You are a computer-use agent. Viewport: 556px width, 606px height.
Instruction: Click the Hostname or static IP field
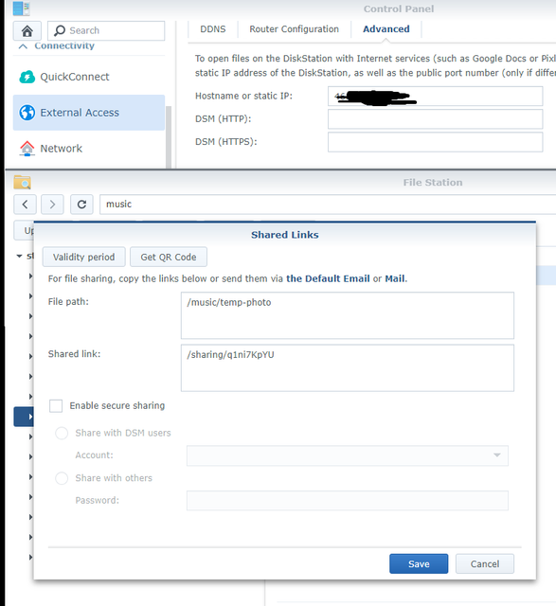click(x=436, y=96)
